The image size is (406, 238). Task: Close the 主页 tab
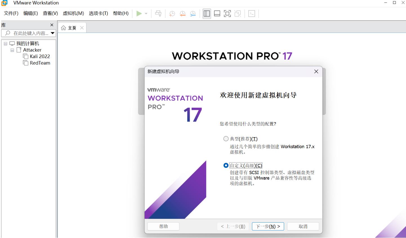82,28
